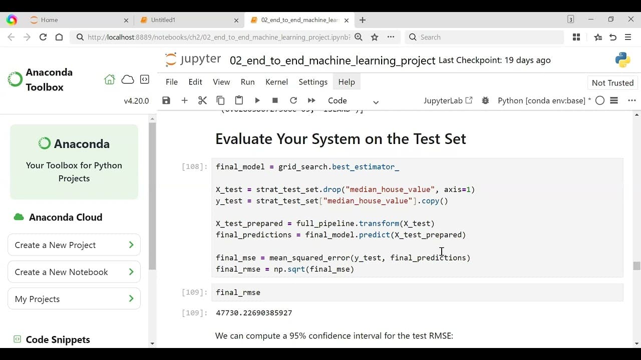The image size is (641, 360).
Task: Select cell 108 code editor
Action: click(417, 218)
